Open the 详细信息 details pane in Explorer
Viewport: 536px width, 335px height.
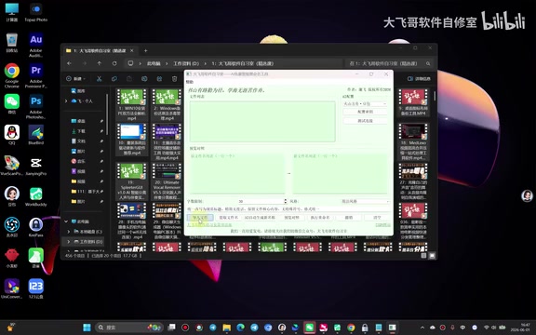(419, 78)
